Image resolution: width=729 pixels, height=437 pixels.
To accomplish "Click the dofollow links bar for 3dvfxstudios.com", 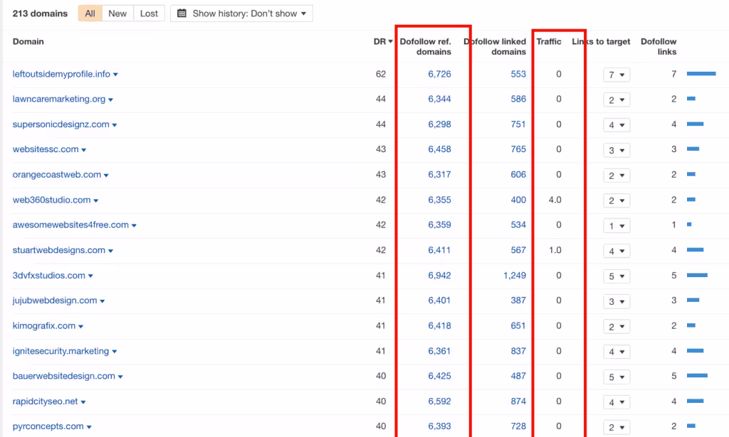I will click(697, 275).
